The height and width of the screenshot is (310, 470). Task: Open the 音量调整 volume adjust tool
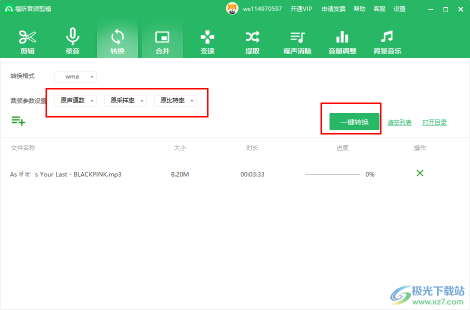[342, 41]
